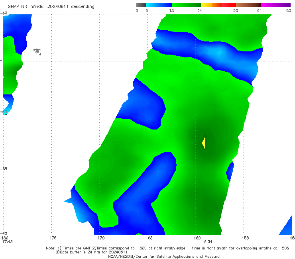The width and height of the screenshot is (295, 259).
Task: Click the NOAA/NESDIS credit line
Action: tap(165, 257)
